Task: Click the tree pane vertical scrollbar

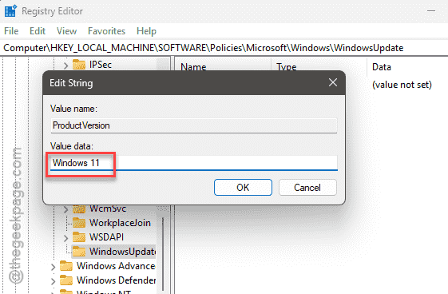Action: click(x=163, y=254)
